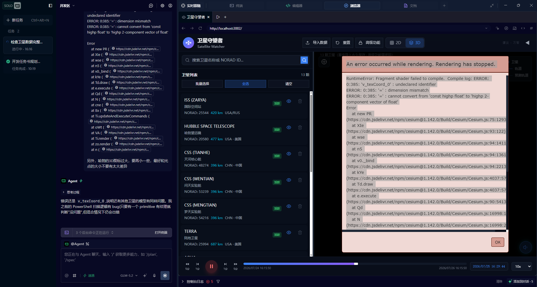This screenshot has height=287, width=537.
Task: Click 导入数据 import button
Action: (x=317, y=43)
